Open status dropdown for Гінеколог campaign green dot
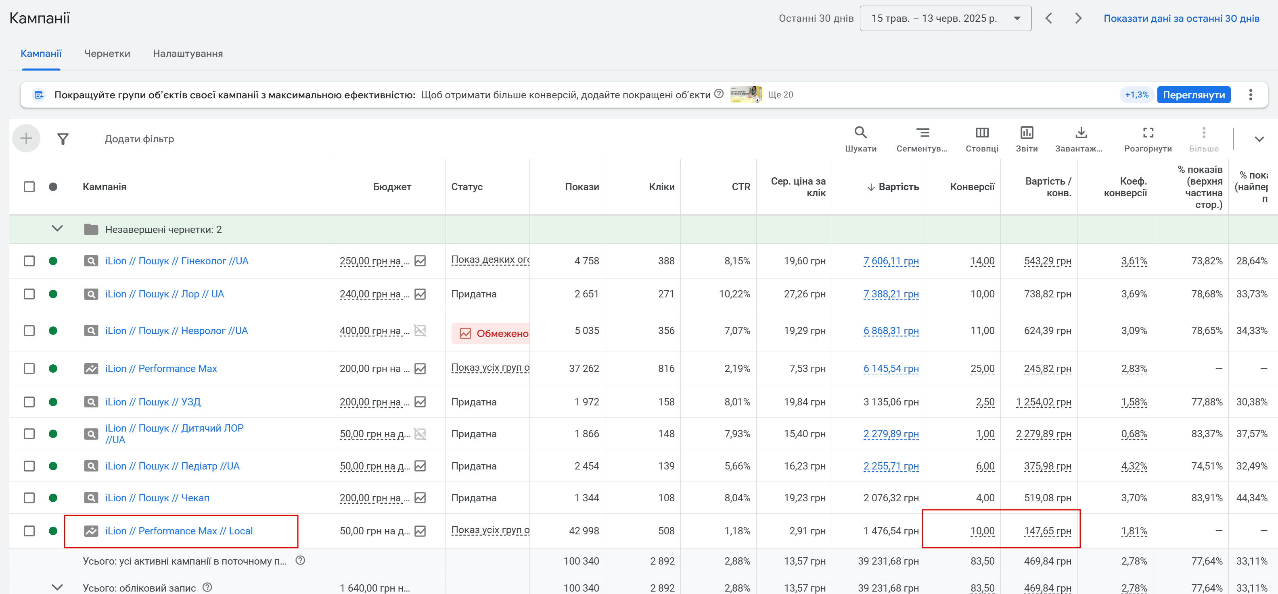The height and width of the screenshot is (594, 1278). [53, 261]
